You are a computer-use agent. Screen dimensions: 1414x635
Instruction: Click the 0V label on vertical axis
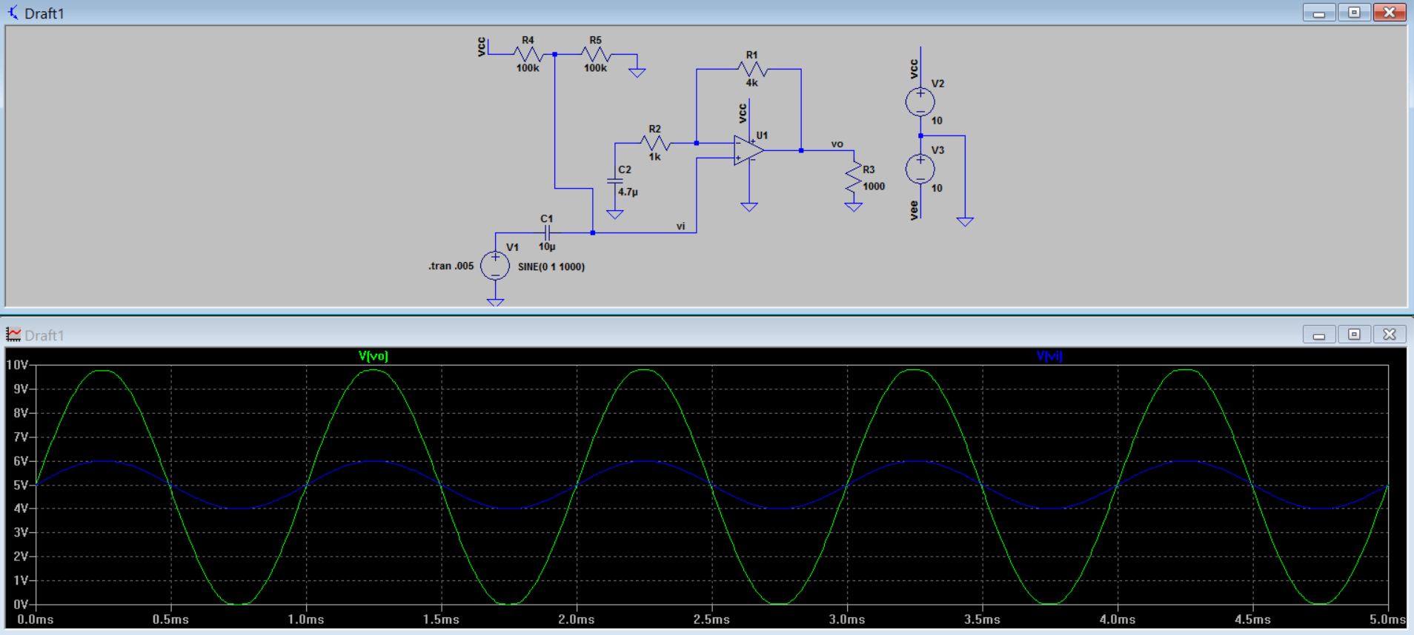coord(21,605)
